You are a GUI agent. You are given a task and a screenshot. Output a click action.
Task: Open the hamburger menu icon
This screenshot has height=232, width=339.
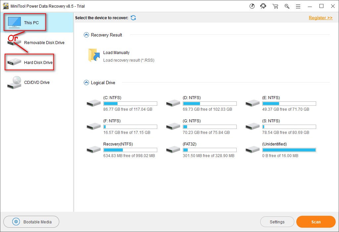click(298, 7)
